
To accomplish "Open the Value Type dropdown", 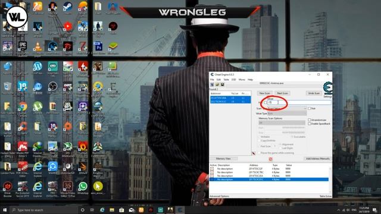I will point(287,114).
